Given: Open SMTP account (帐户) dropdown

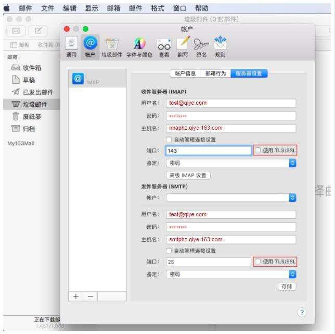Looking at the screenshot, I should coord(231,197).
